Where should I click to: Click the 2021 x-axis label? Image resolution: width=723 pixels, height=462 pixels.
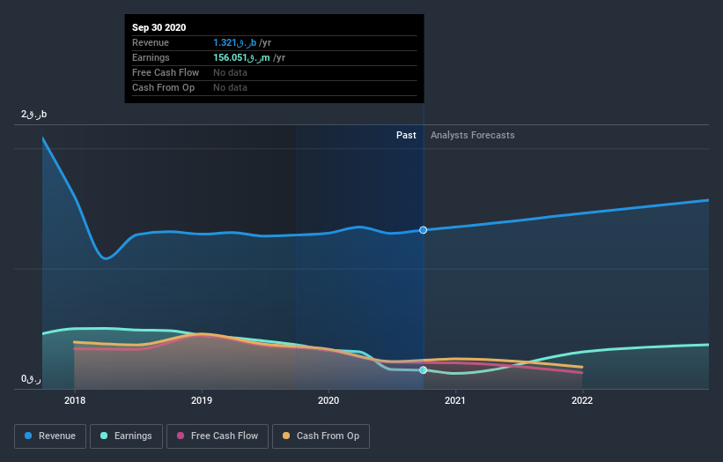(x=455, y=400)
